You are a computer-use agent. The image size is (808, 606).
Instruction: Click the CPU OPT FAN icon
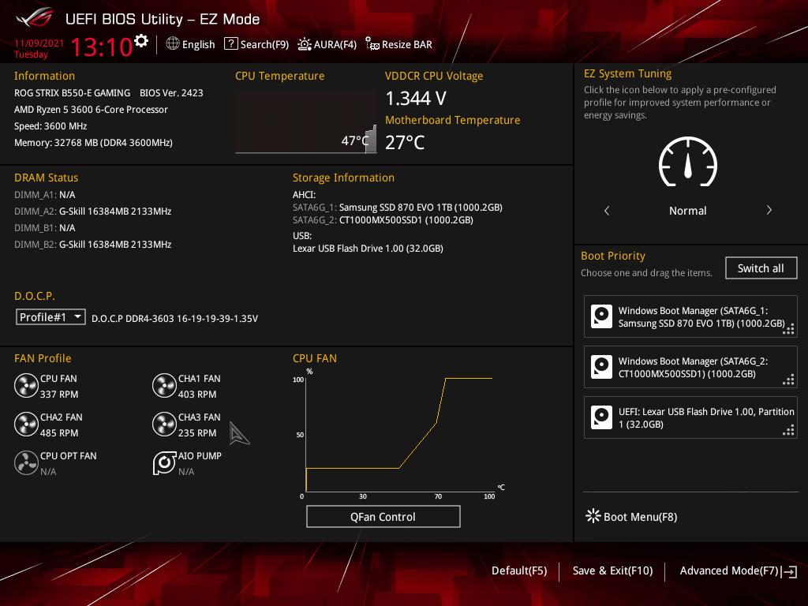[x=26, y=462]
